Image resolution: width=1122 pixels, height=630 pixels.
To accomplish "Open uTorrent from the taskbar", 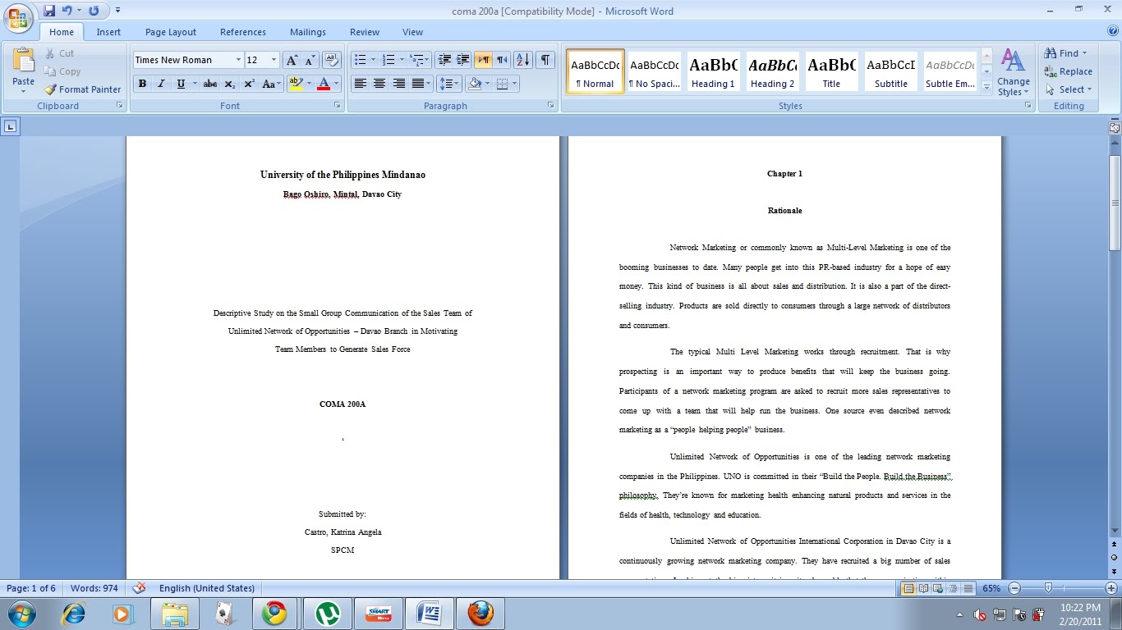I will (328, 614).
